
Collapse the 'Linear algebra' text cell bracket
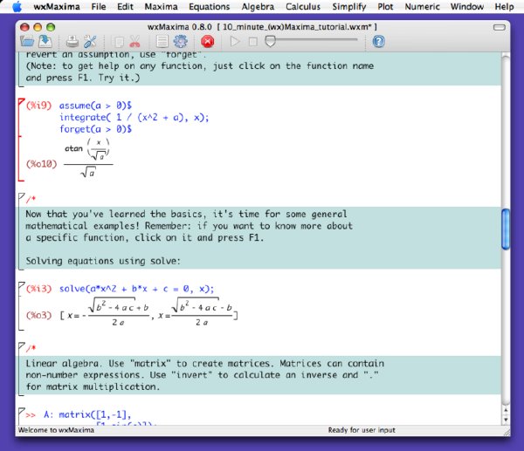click(22, 345)
